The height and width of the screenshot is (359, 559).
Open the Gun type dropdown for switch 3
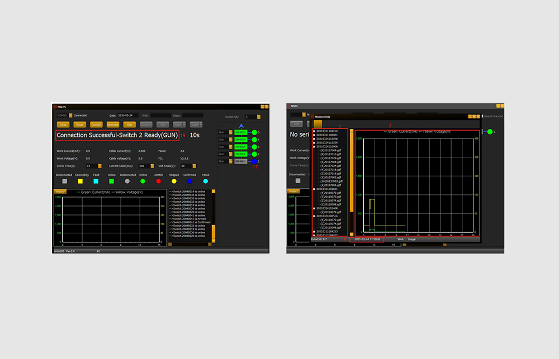pyautogui.click(x=230, y=147)
